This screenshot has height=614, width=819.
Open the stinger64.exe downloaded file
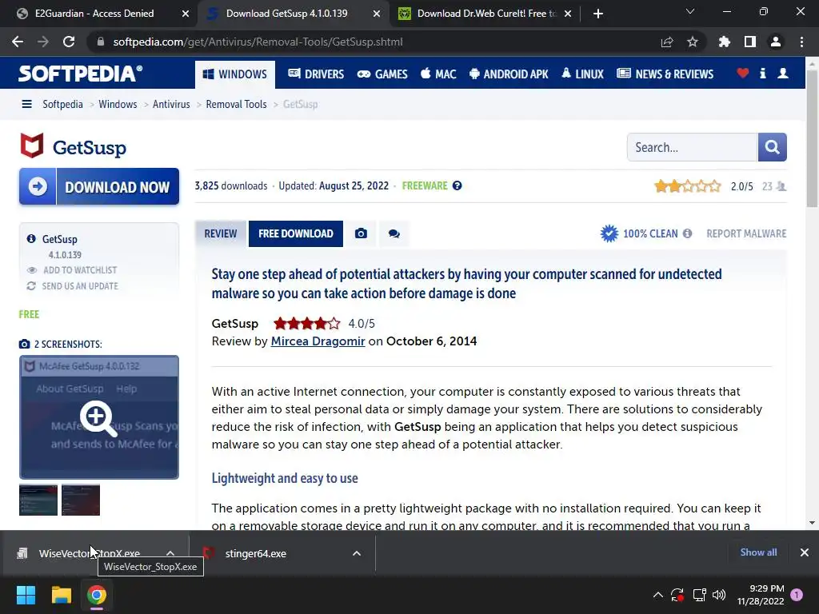click(255, 553)
